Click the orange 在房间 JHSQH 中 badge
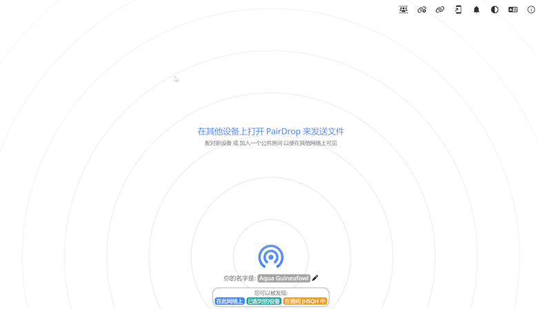Viewport: 538px width, 309px height. [x=305, y=301]
